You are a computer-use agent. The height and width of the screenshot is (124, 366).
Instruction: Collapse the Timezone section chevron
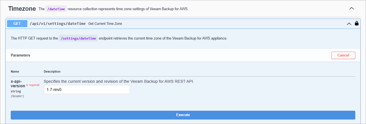[352, 8]
